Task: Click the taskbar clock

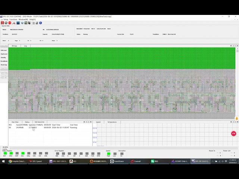Action: 233,161
